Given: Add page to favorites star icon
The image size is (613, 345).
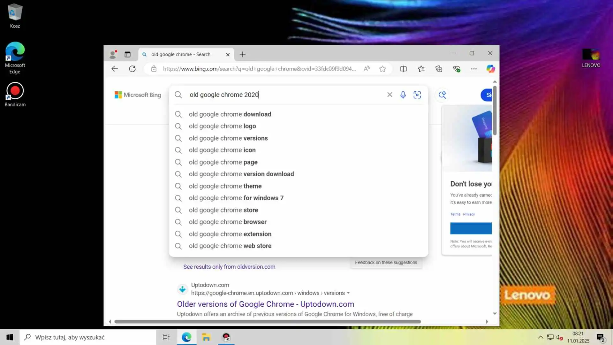Looking at the screenshot, I should (382, 69).
